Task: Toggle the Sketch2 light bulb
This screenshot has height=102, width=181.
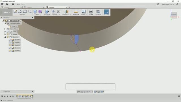Action: [10, 42]
